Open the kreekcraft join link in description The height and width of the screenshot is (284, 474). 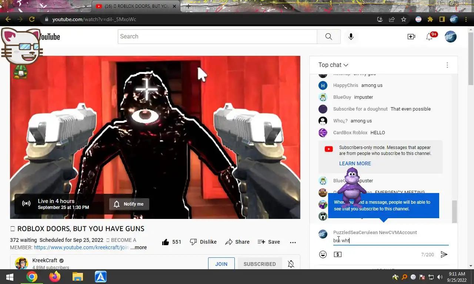click(81, 247)
